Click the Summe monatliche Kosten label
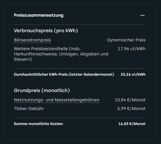The width and height of the screenshot is (161, 144). (x=38, y=124)
